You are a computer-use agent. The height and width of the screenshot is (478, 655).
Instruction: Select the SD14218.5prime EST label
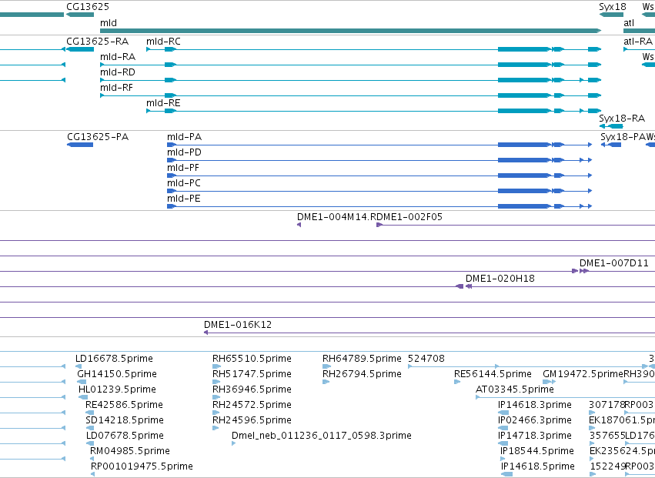click(125, 420)
